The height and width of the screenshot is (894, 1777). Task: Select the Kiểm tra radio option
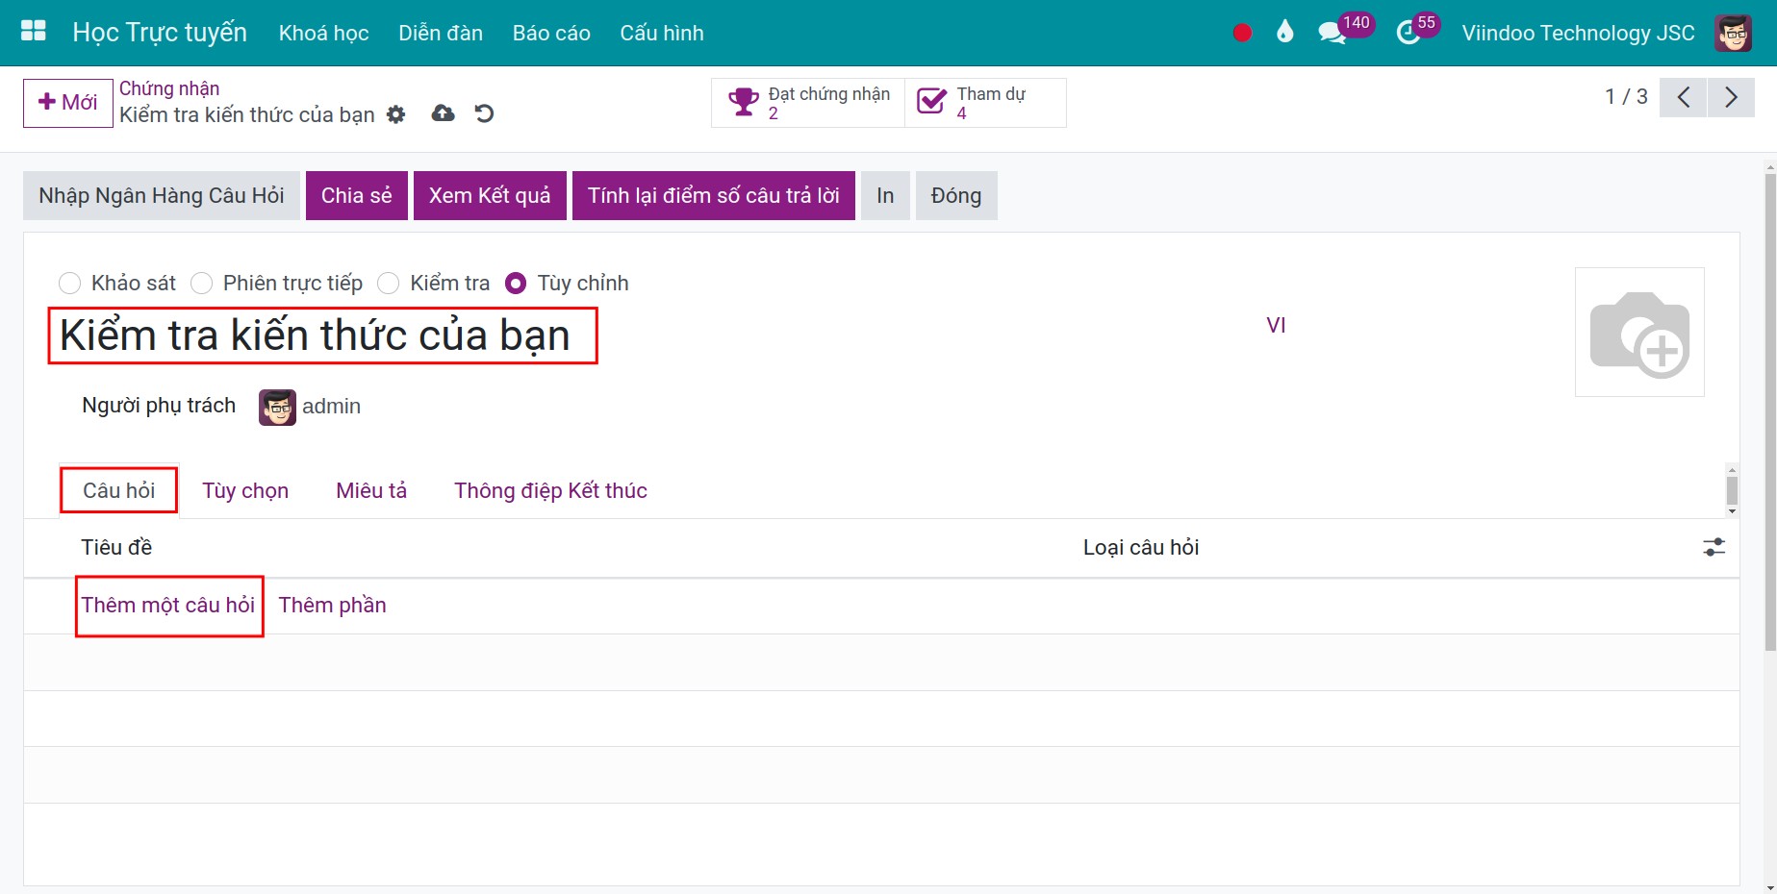pyautogui.click(x=388, y=284)
